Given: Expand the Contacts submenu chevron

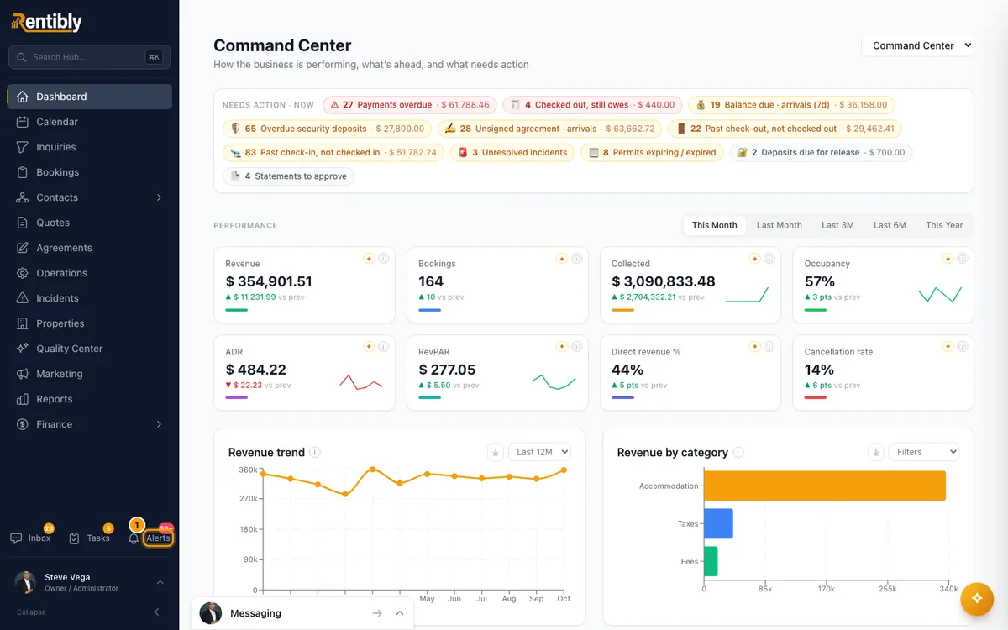Looking at the screenshot, I should point(160,197).
